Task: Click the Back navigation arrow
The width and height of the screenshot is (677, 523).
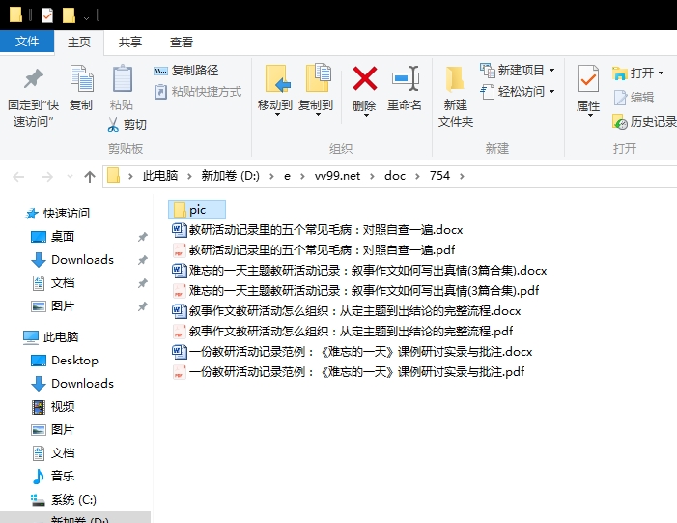Action: click(18, 177)
